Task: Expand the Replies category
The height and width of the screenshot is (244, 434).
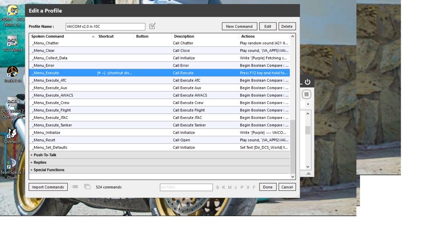Action: click(159, 162)
